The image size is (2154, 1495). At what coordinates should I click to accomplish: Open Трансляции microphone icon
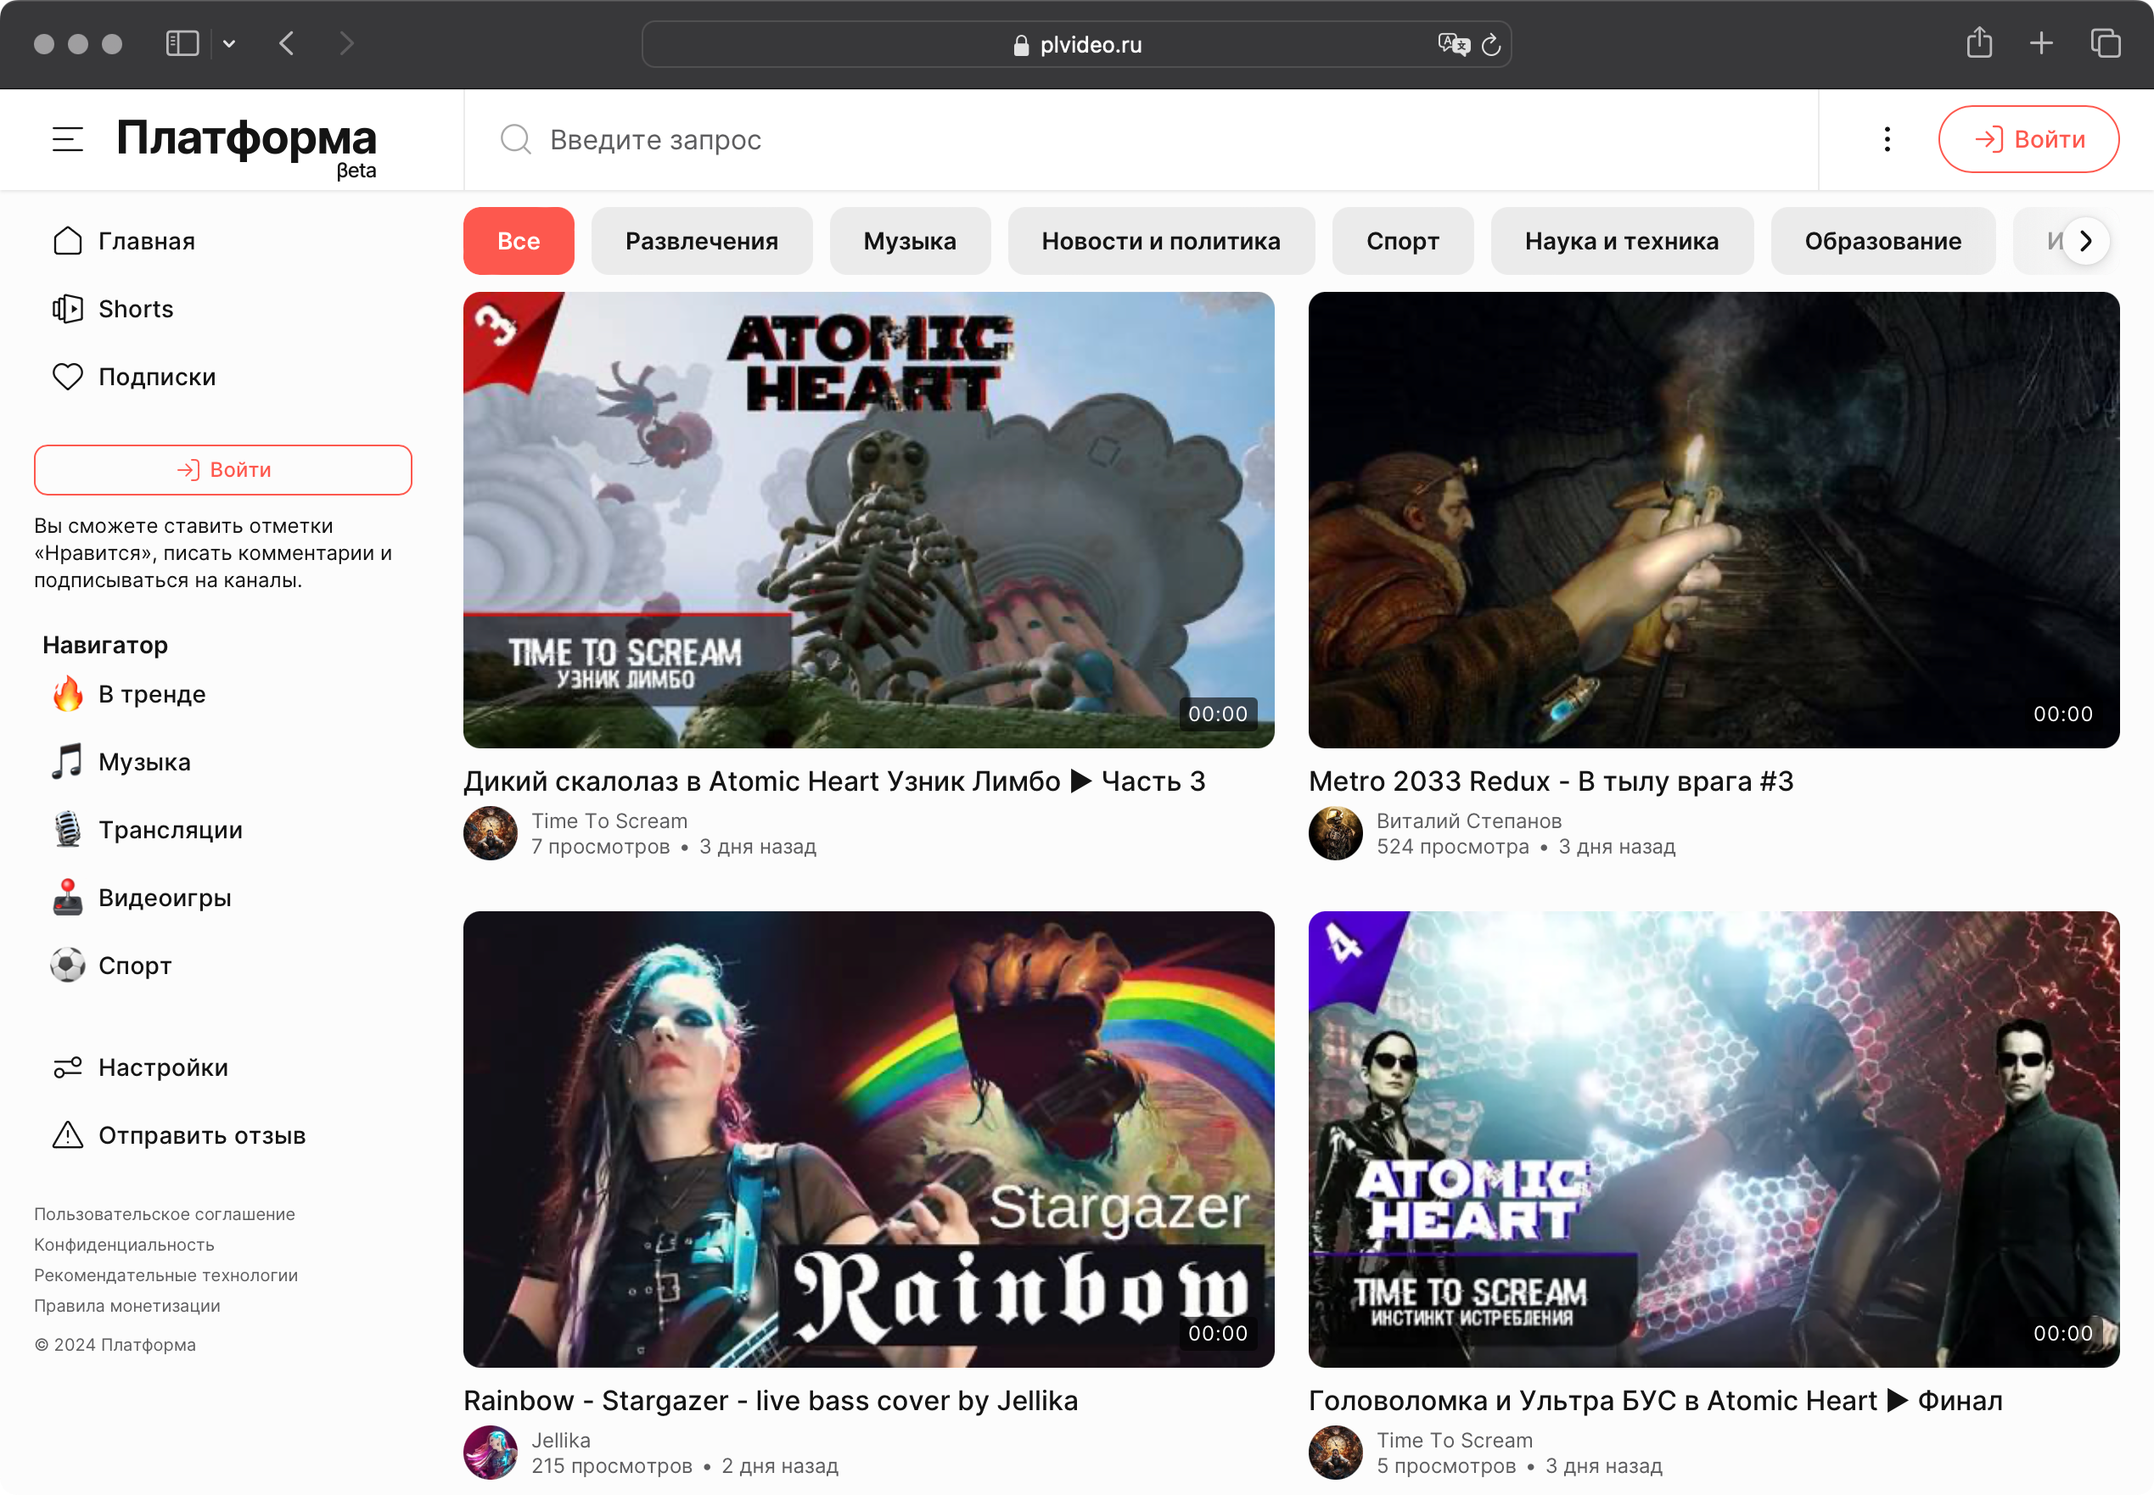[x=67, y=830]
